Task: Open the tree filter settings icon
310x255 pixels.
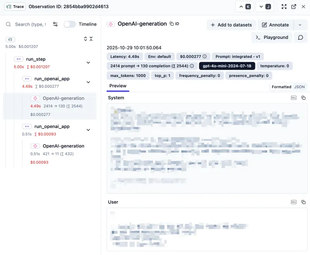Action: point(55,24)
